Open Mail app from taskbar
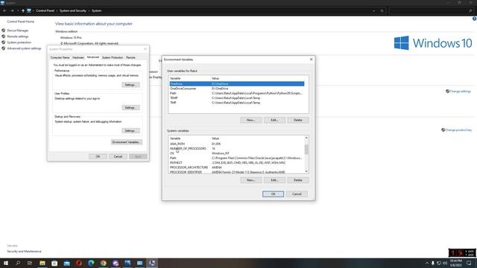This screenshot has height=268, width=477. (66, 263)
